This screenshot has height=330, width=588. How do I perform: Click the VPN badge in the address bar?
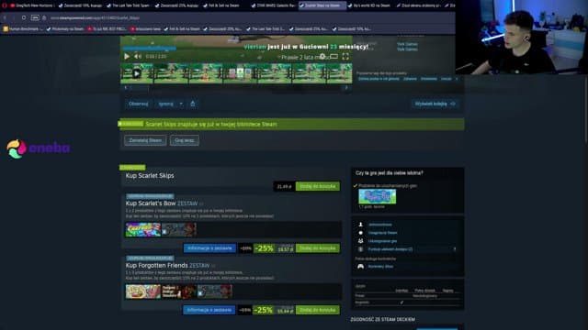click(35, 17)
